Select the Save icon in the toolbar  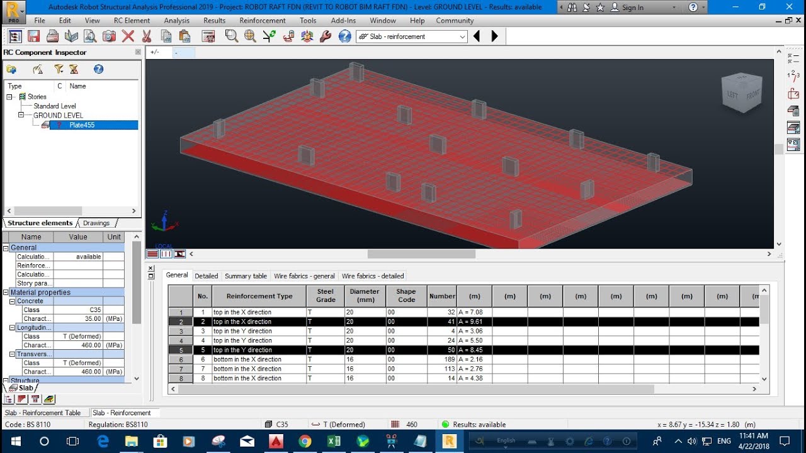[x=33, y=36]
